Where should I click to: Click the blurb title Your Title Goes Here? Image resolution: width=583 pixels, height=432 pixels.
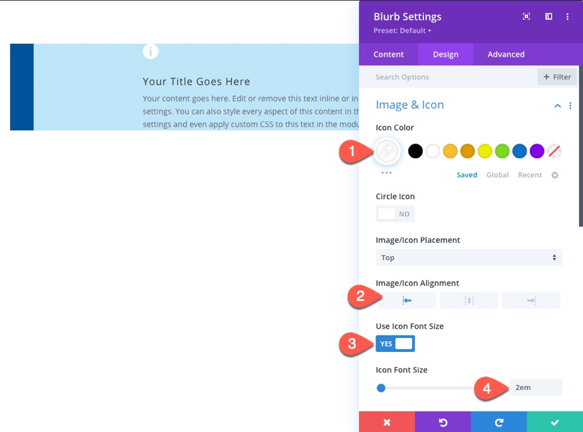coord(196,81)
